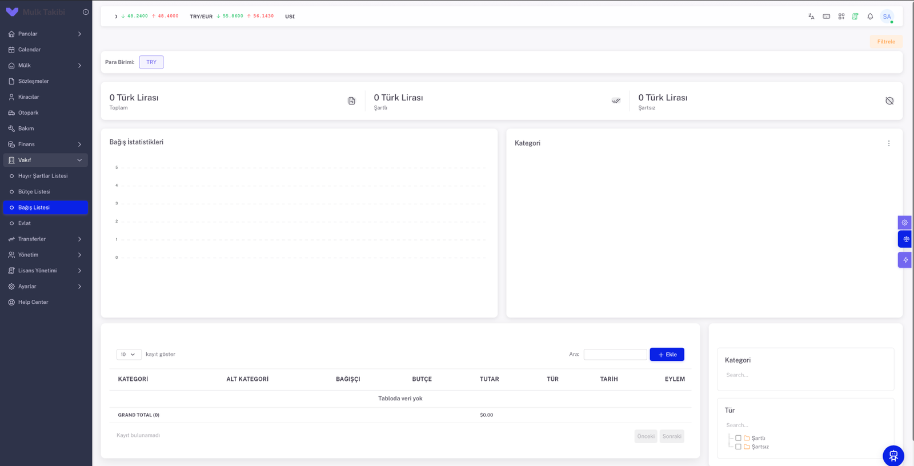Check the Şartlı type checkbox
914x466 pixels.
click(x=738, y=438)
